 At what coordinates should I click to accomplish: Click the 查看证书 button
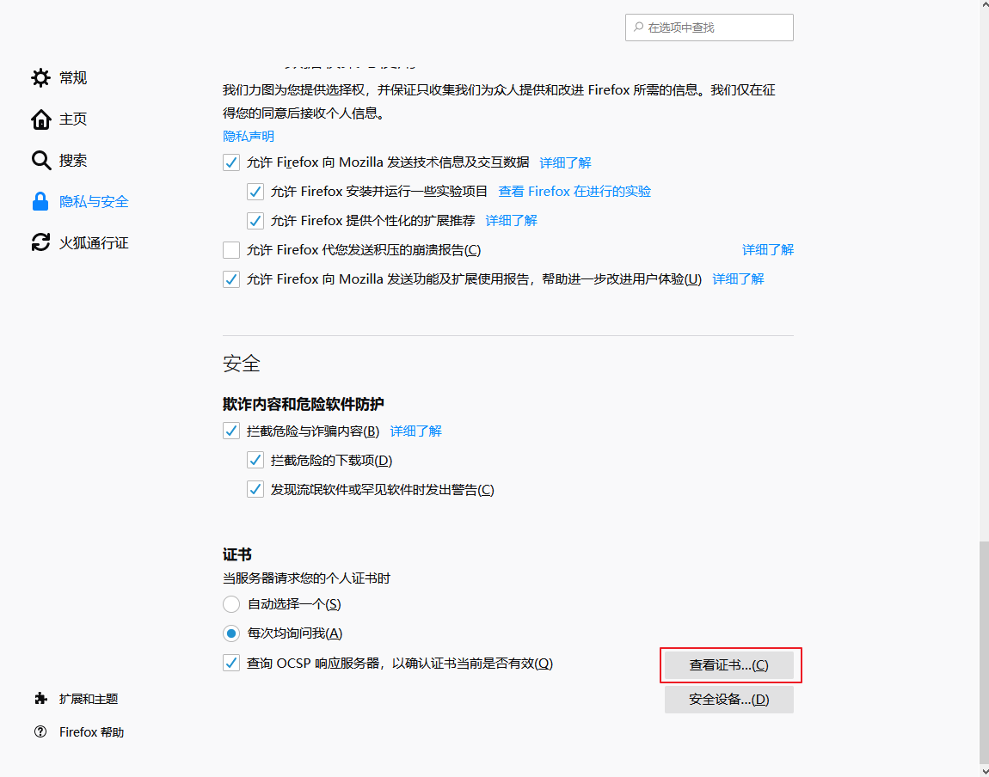pyautogui.click(x=729, y=664)
